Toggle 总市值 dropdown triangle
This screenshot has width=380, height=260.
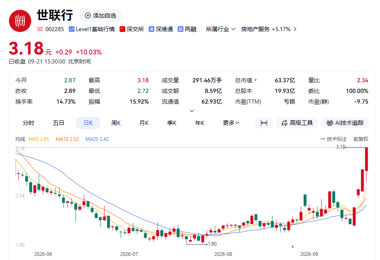point(256,80)
